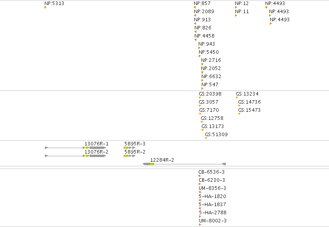Select the NP:547 feature label
The height and width of the screenshot is (227, 329).
pos(210,85)
